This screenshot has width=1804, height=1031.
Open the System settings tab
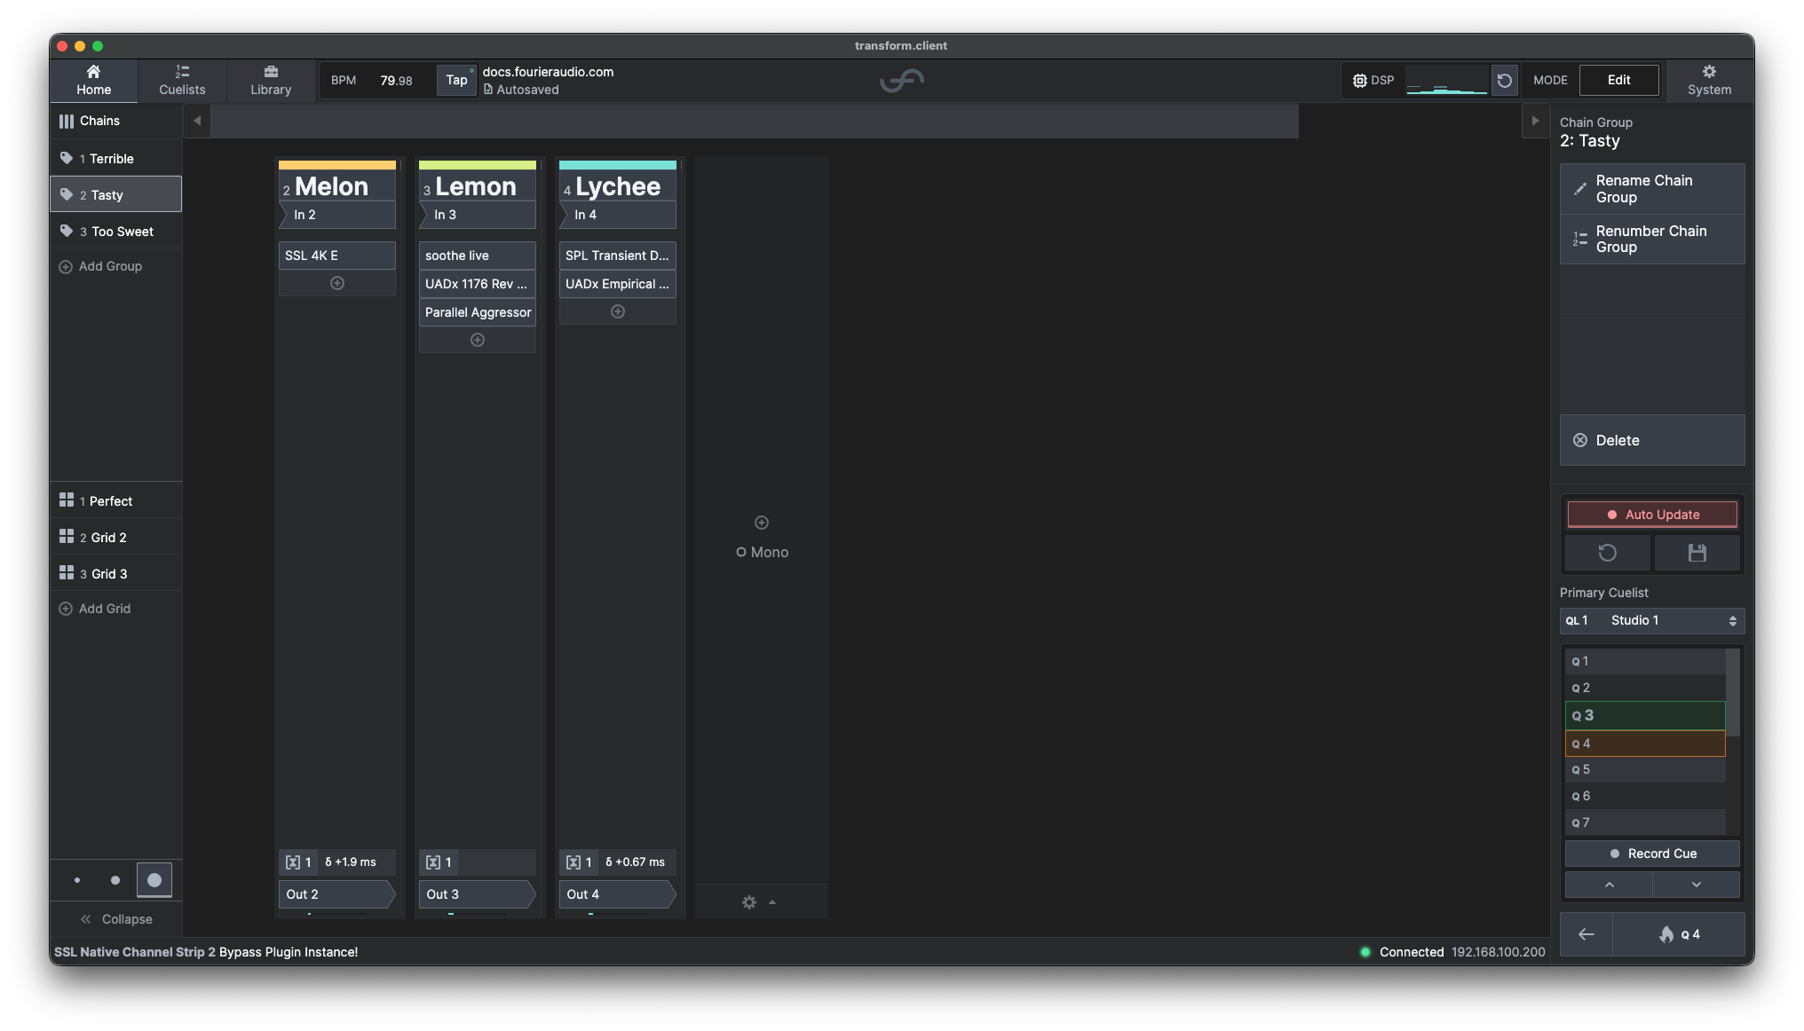[x=1709, y=80]
